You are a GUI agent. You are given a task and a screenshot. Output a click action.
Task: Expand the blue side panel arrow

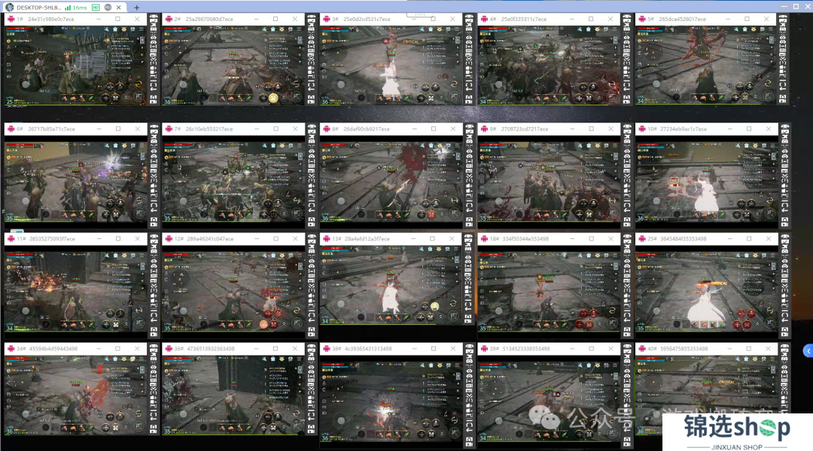tap(808, 351)
